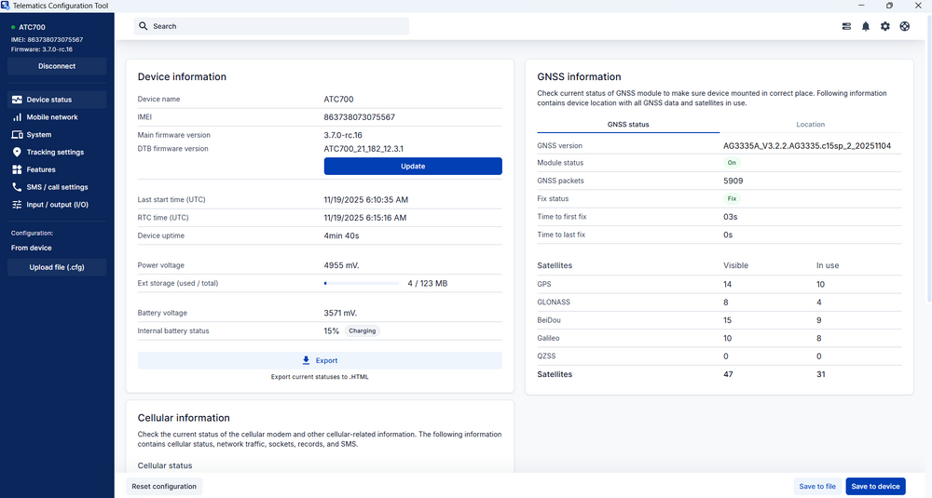Click the lifebuoy help icon

[905, 26]
